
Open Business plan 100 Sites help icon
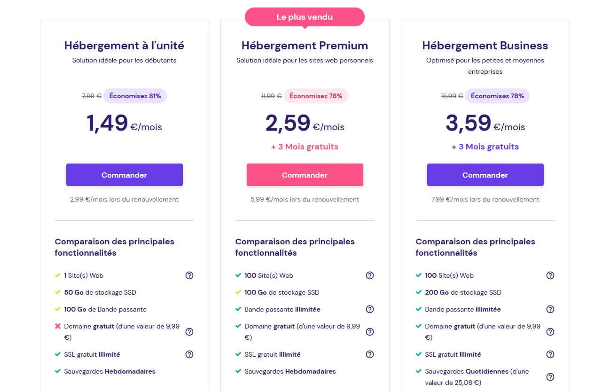click(x=550, y=275)
